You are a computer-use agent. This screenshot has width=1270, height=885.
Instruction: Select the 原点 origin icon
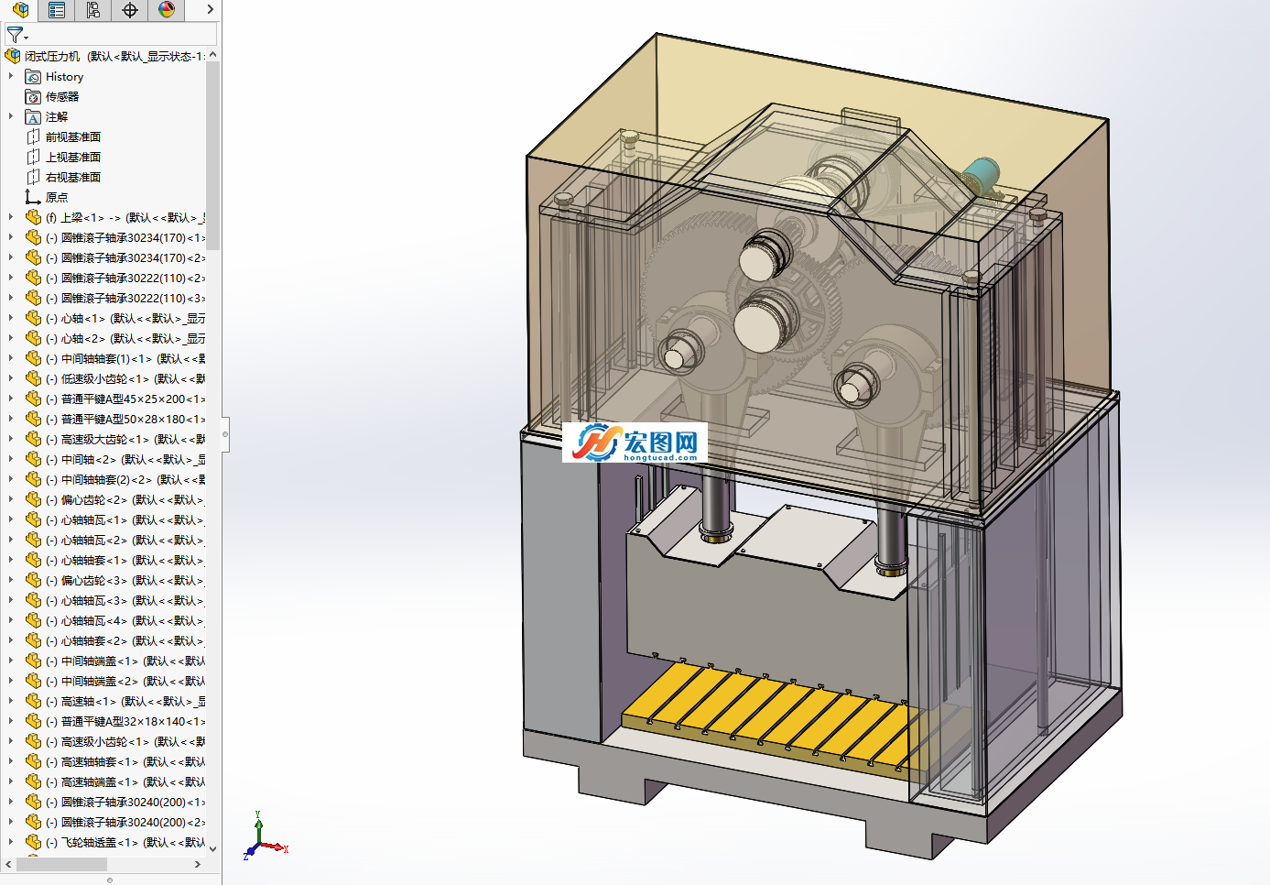[x=33, y=198]
